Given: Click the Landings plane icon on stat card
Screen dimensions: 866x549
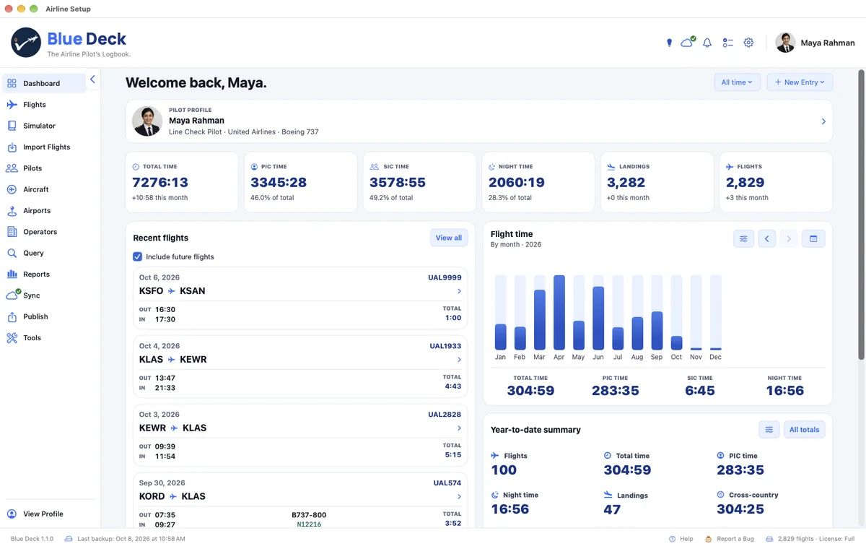Looking at the screenshot, I should pos(611,167).
